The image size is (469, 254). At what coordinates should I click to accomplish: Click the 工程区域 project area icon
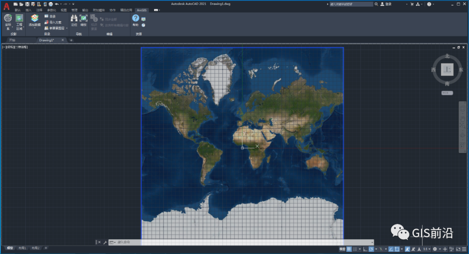19,19
